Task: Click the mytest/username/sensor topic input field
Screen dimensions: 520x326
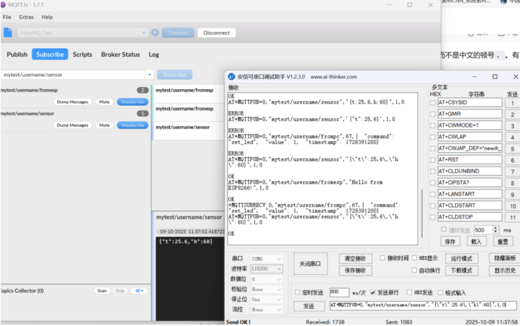Action: (x=73, y=74)
